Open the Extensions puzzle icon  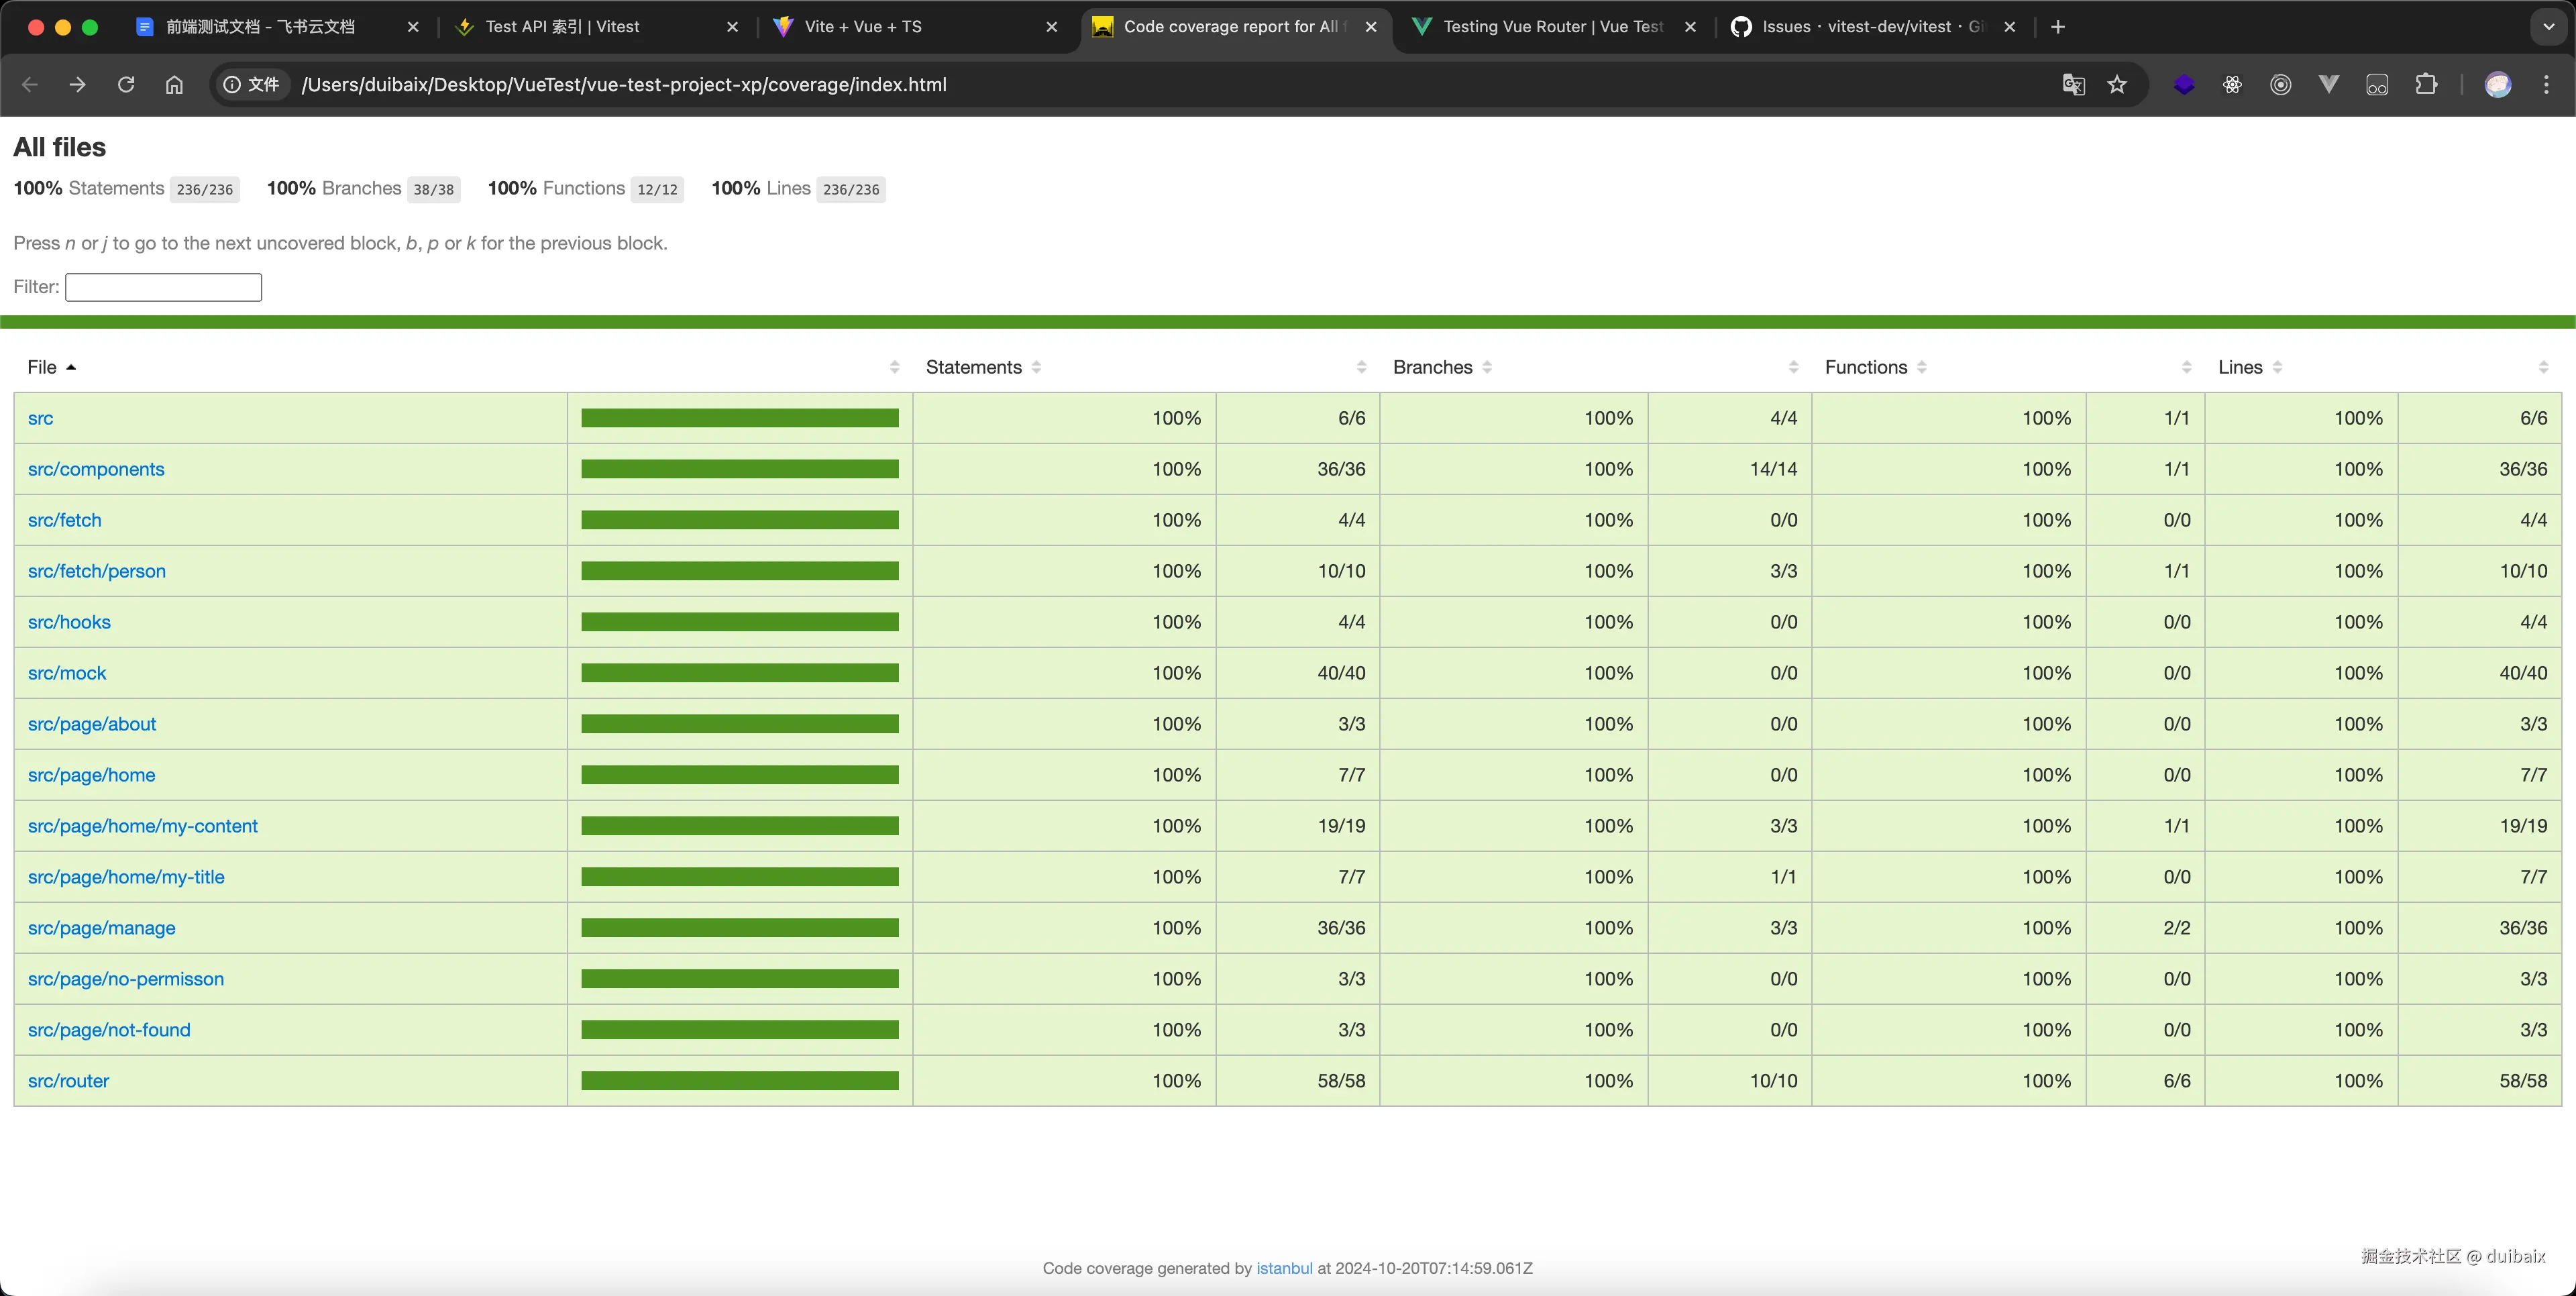click(x=2426, y=85)
